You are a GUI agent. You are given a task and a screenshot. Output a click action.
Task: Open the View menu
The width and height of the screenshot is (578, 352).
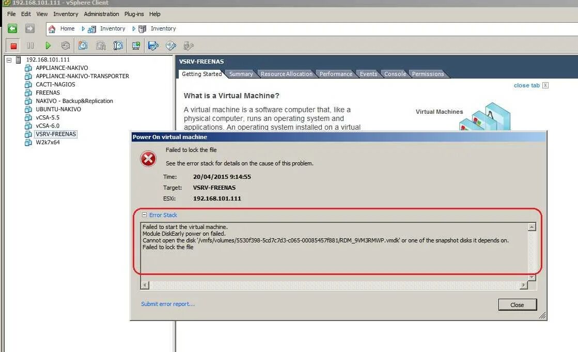(x=42, y=14)
